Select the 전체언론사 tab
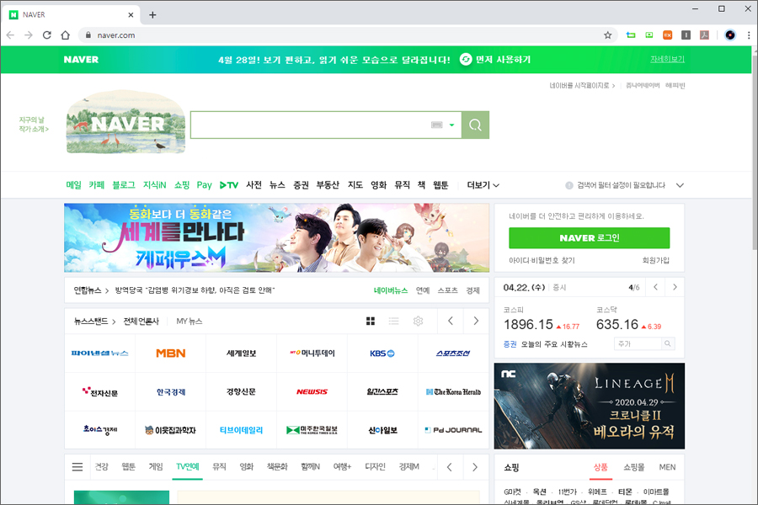 tap(141, 322)
